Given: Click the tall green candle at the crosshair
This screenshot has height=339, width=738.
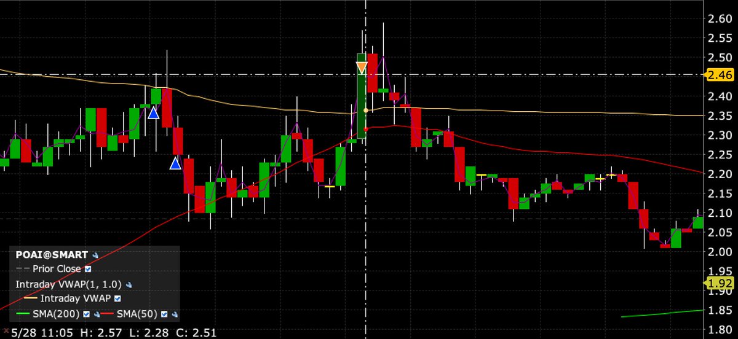Looking at the screenshot, I should point(362,95).
